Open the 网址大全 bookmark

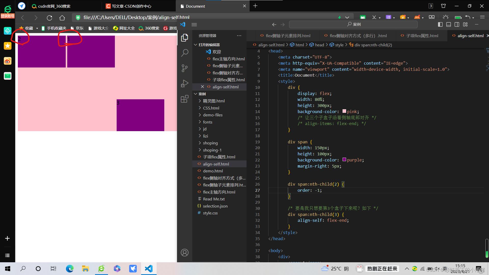[x=124, y=28]
